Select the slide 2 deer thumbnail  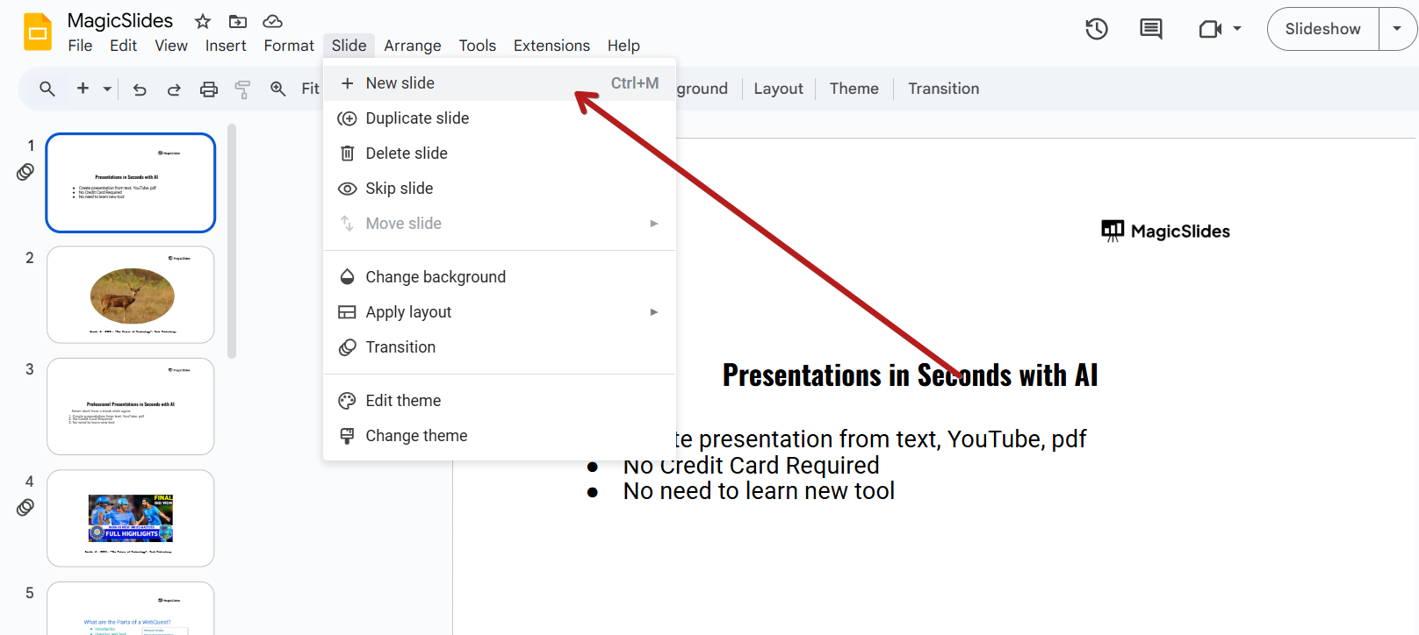pos(131,295)
